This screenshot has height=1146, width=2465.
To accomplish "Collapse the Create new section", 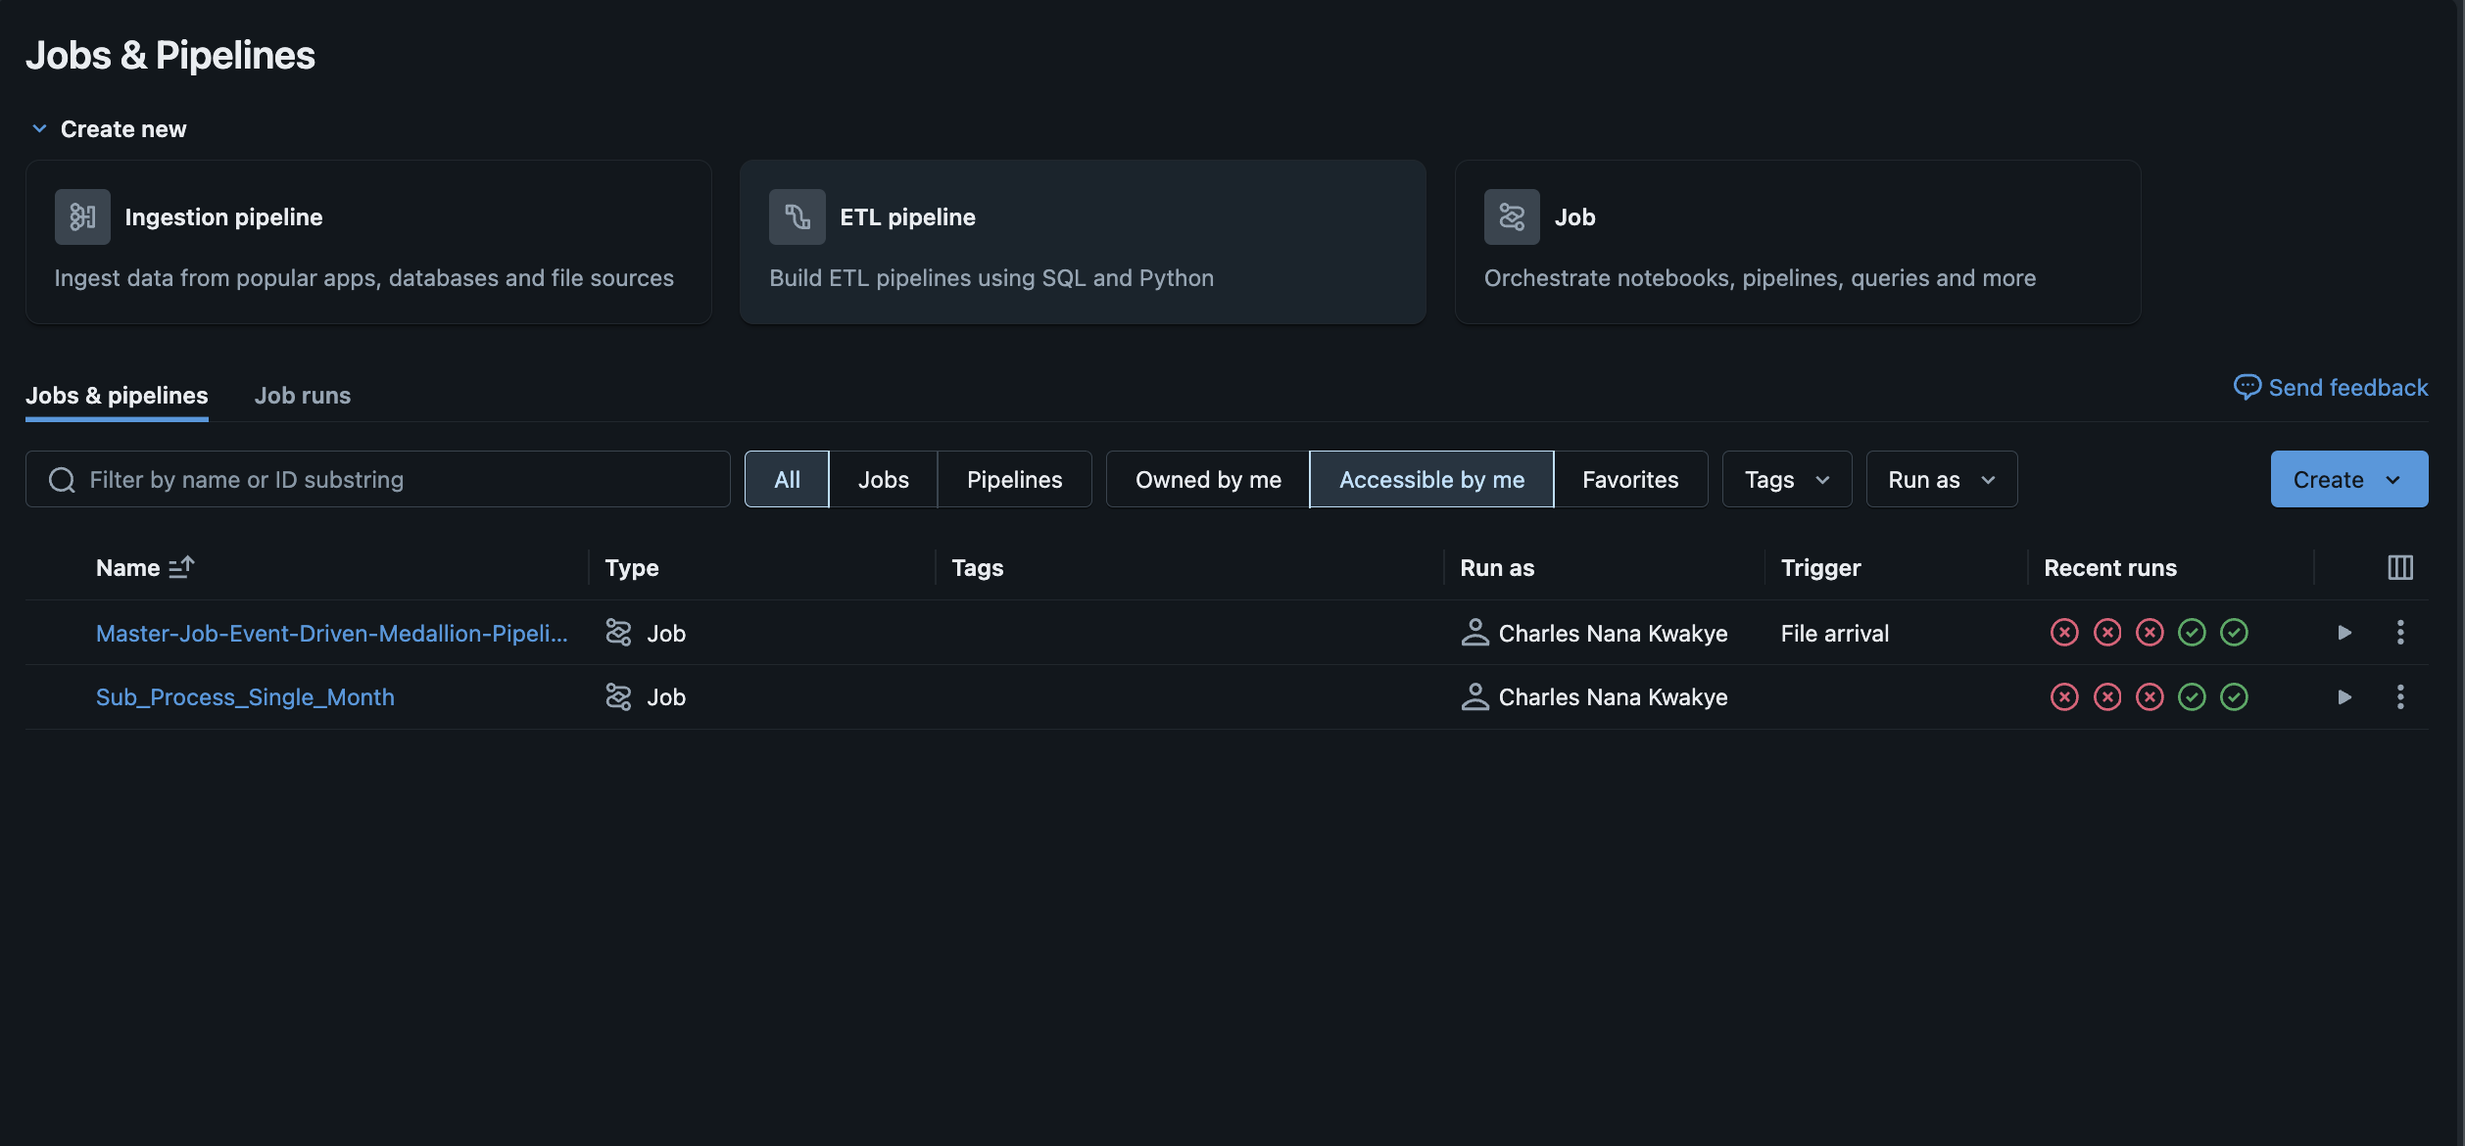I will point(39,129).
